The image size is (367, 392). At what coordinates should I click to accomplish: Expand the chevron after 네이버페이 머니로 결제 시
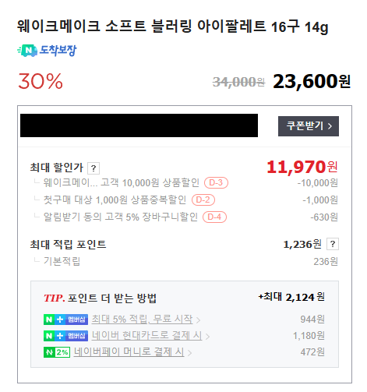[x=189, y=353]
